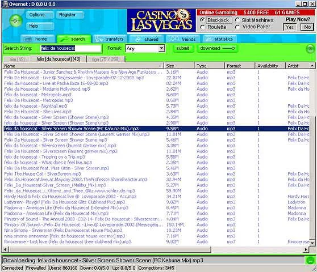Viewport: 317px width, 272px height.
Task: Open the Format dropdown set to Any
Action: pos(145,48)
